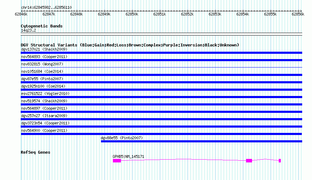Viewport: 312px width, 180px height.
Task: Click the blue bar under nsv564893
Action: 161,60
